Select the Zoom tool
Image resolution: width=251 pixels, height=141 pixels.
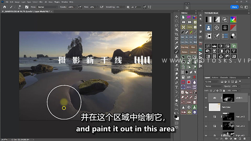(x=176, y=105)
